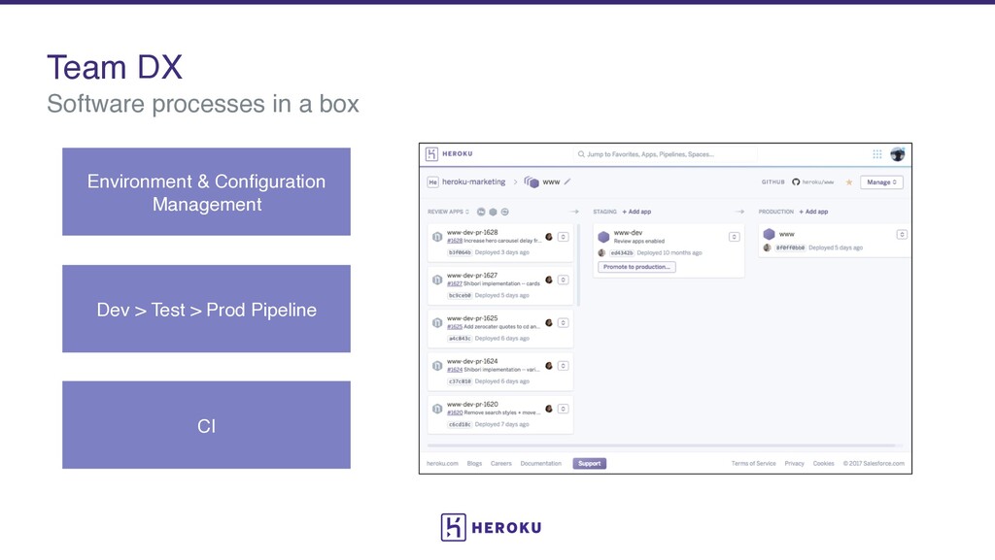Focus the Jump to Favorites search field
Image resolution: width=995 pixels, height=560 pixels.
coord(665,154)
